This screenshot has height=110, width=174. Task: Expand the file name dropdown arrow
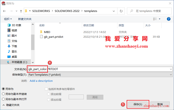click(x=171, y=69)
